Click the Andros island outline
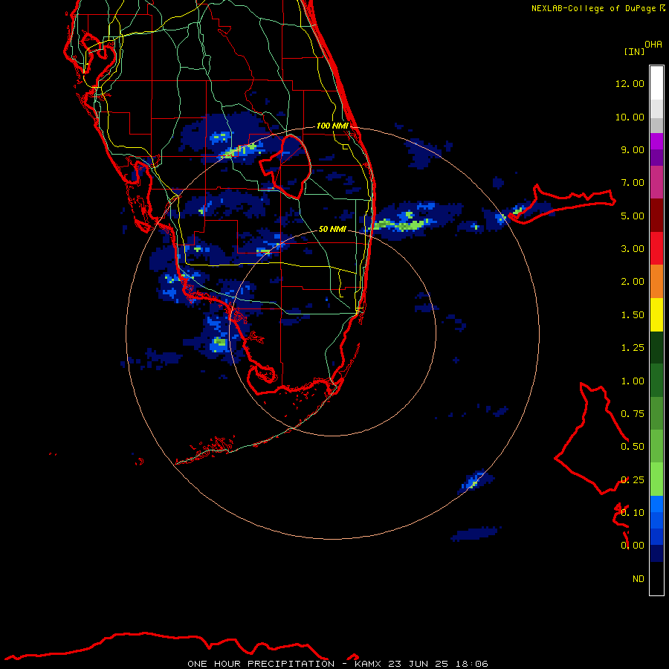The image size is (669, 669). point(592,439)
